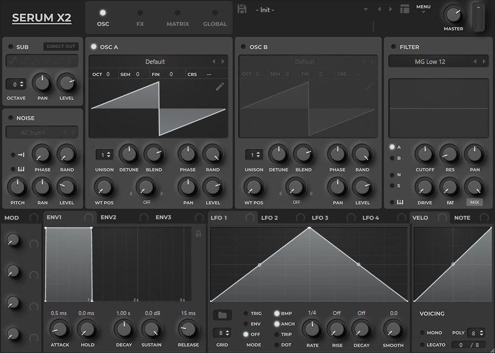Image resolution: width=495 pixels, height=353 pixels.
Task: Click the DIRECT OUT button
Action: 61,46
